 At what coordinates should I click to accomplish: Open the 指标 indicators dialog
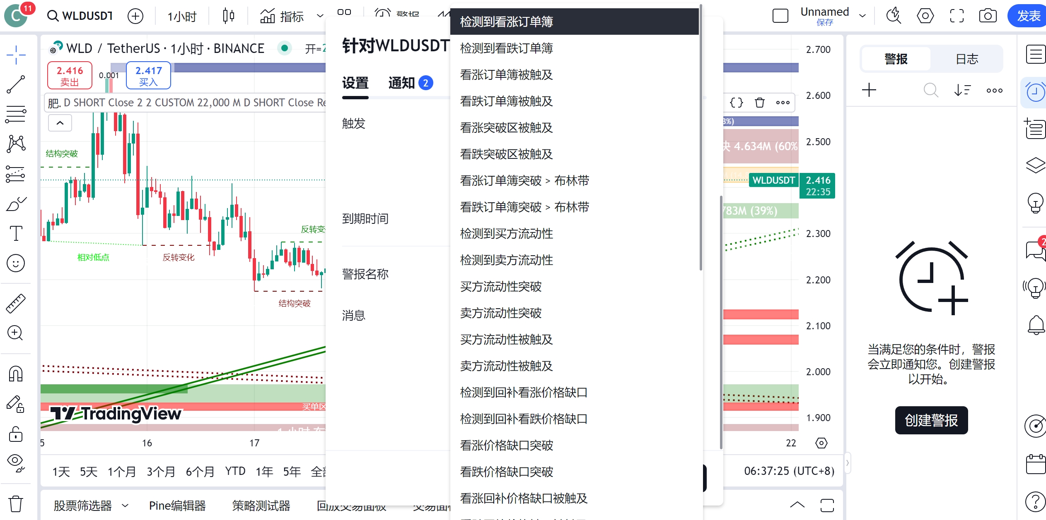coord(282,16)
